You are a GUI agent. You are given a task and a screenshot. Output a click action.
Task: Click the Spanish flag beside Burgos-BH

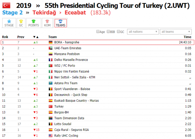(50, 112)
